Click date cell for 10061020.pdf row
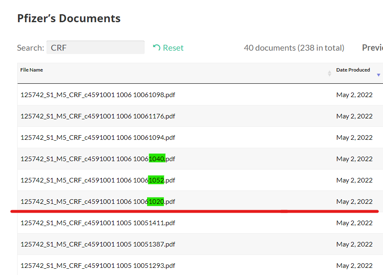Viewport: 383px width, 275px height. click(355, 202)
